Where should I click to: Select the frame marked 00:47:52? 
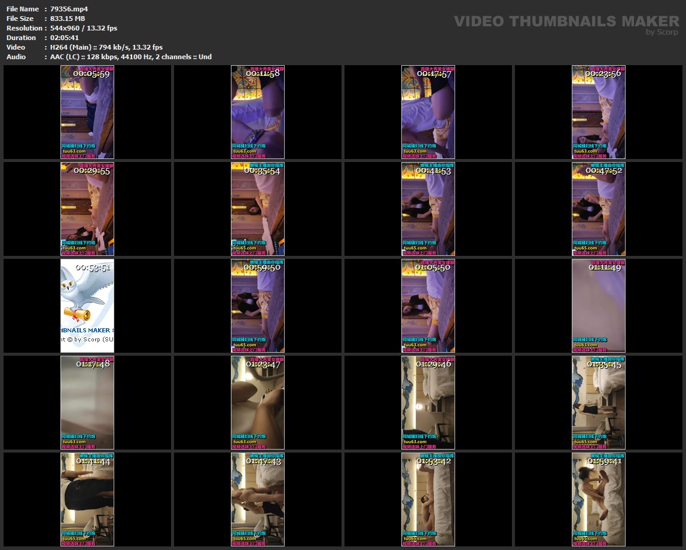599,209
